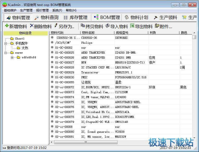Click the 导入物料 (import material) icon

coord(108,26)
